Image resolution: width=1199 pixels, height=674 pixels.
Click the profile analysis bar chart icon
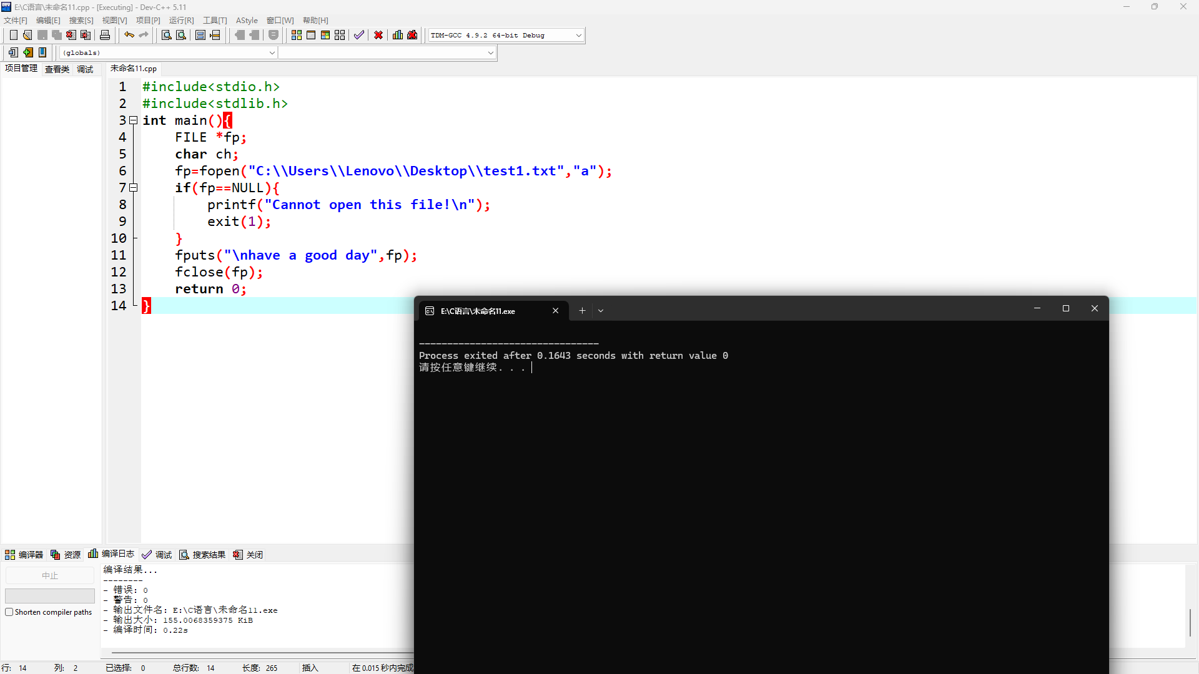tap(398, 35)
